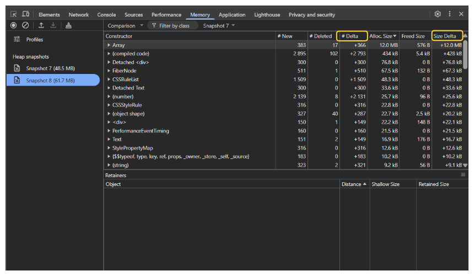The height and width of the screenshot is (276, 474).
Task: Open the Comparison view dropdown
Action: (x=125, y=26)
